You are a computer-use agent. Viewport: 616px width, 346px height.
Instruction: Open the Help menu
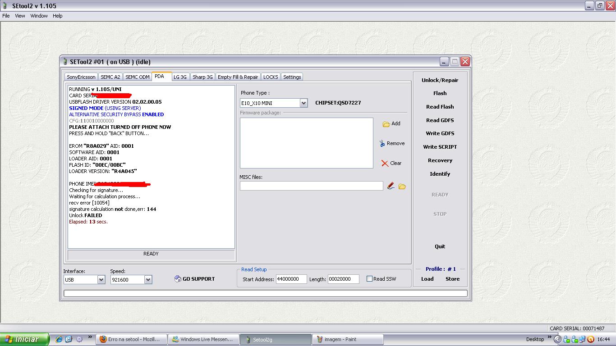tap(58, 16)
